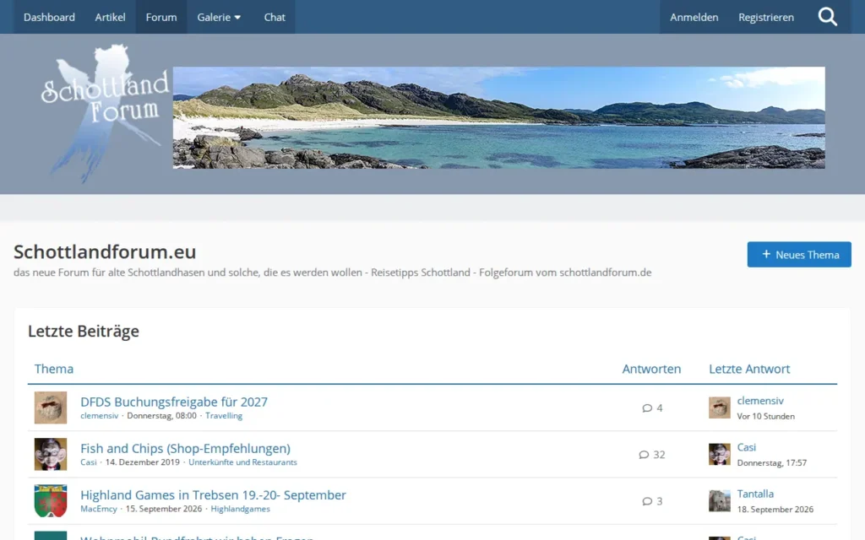This screenshot has height=540, width=865.
Task: Click the Neues Thema button
Action: pos(799,255)
